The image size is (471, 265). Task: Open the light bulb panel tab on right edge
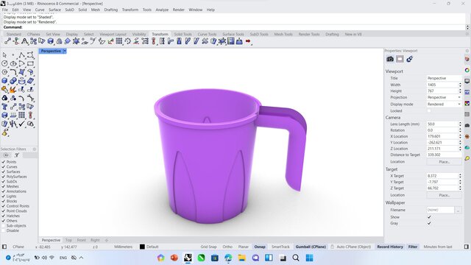(467, 158)
